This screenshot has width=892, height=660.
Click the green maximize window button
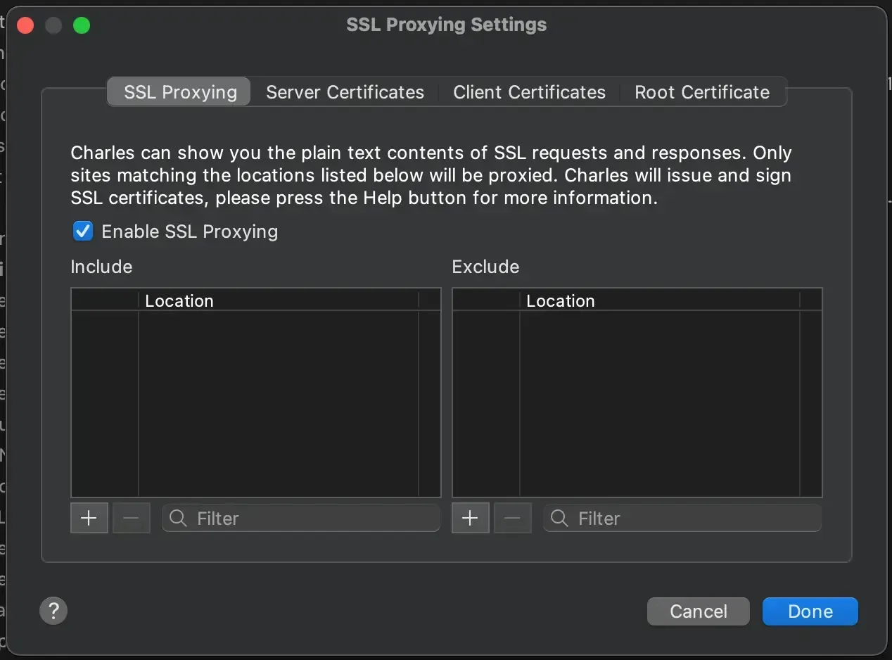[82, 25]
